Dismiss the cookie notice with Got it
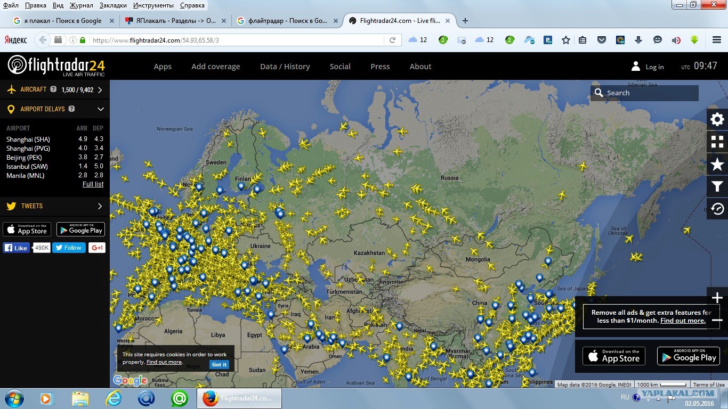The width and height of the screenshot is (728, 409). pos(219,365)
